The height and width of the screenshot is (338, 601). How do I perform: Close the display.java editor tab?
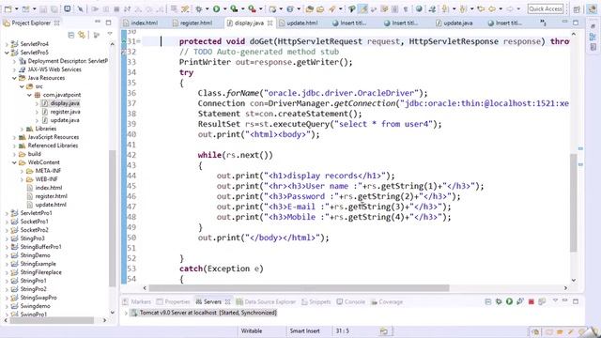pyautogui.click(x=270, y=23)
